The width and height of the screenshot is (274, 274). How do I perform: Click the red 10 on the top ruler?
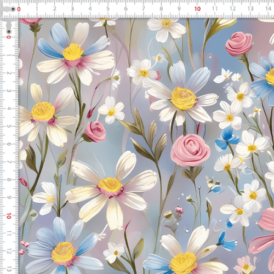click(x=197, y=9)
